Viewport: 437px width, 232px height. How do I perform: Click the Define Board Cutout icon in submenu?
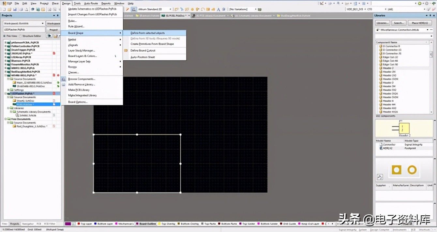pyautogui.click(x=126, y=51)
